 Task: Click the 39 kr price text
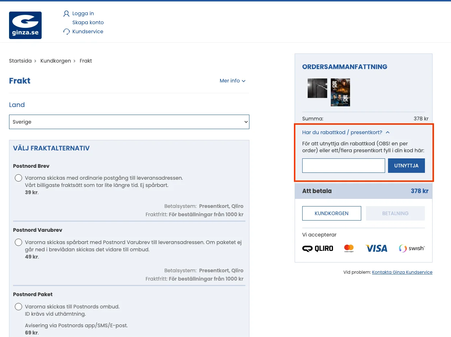coord(31,192)
